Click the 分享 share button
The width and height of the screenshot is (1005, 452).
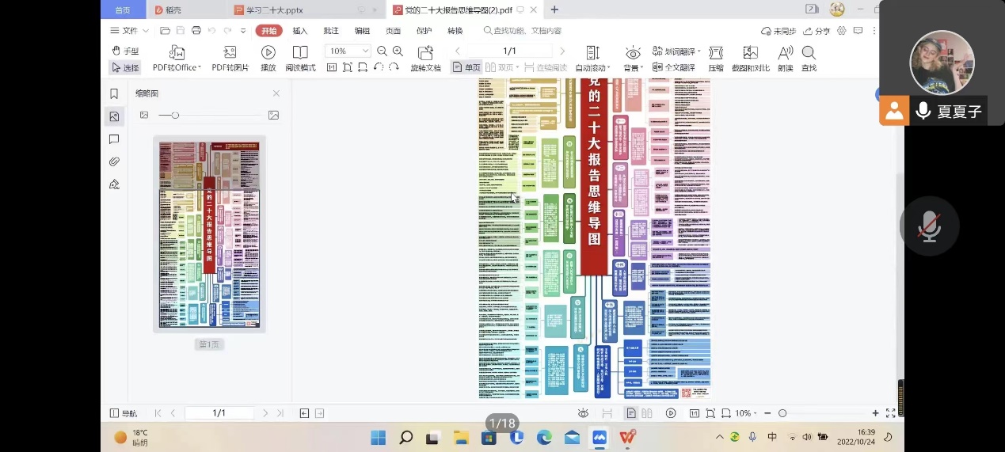click(817, 31)
